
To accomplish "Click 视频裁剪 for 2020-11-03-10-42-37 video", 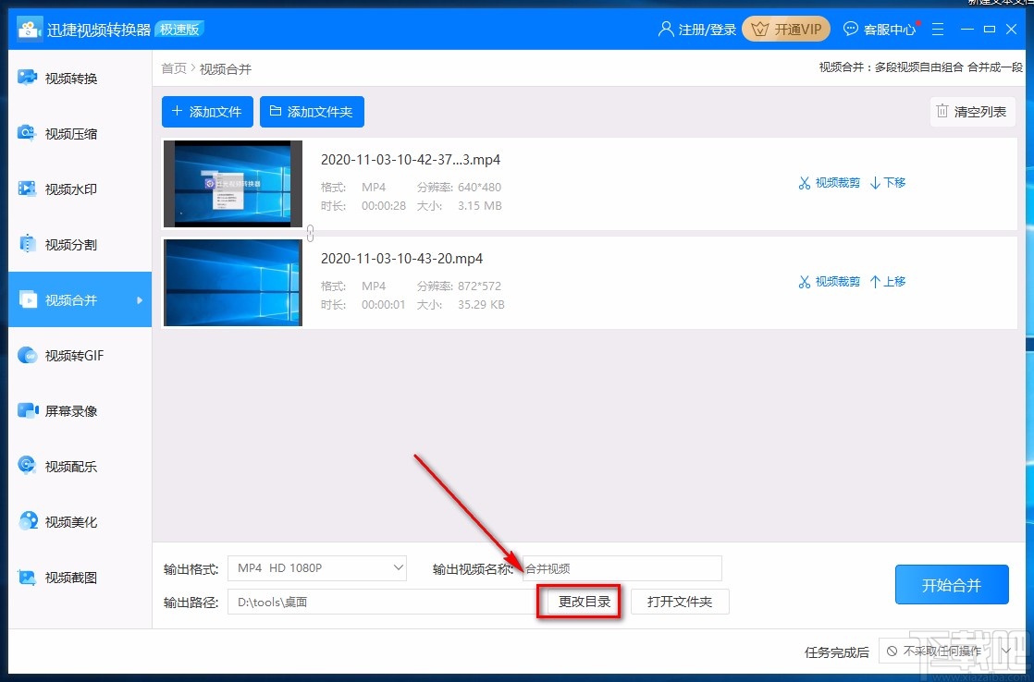I will 829,183.
